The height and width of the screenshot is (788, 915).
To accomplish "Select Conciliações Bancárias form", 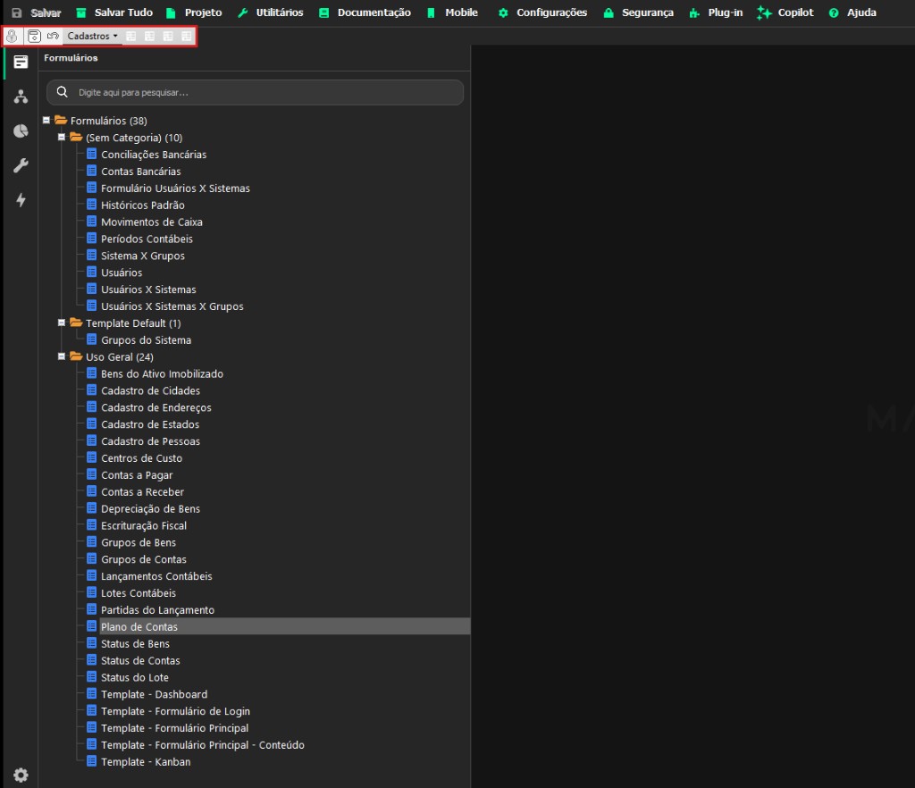I will 154,155.
